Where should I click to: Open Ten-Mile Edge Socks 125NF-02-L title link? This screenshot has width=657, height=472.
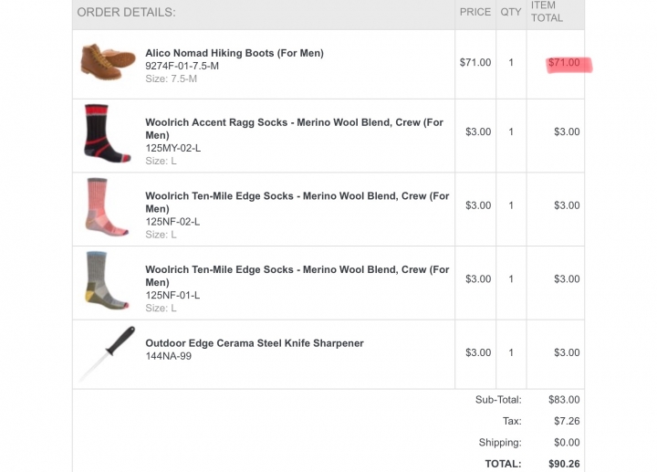coord(297,202)
